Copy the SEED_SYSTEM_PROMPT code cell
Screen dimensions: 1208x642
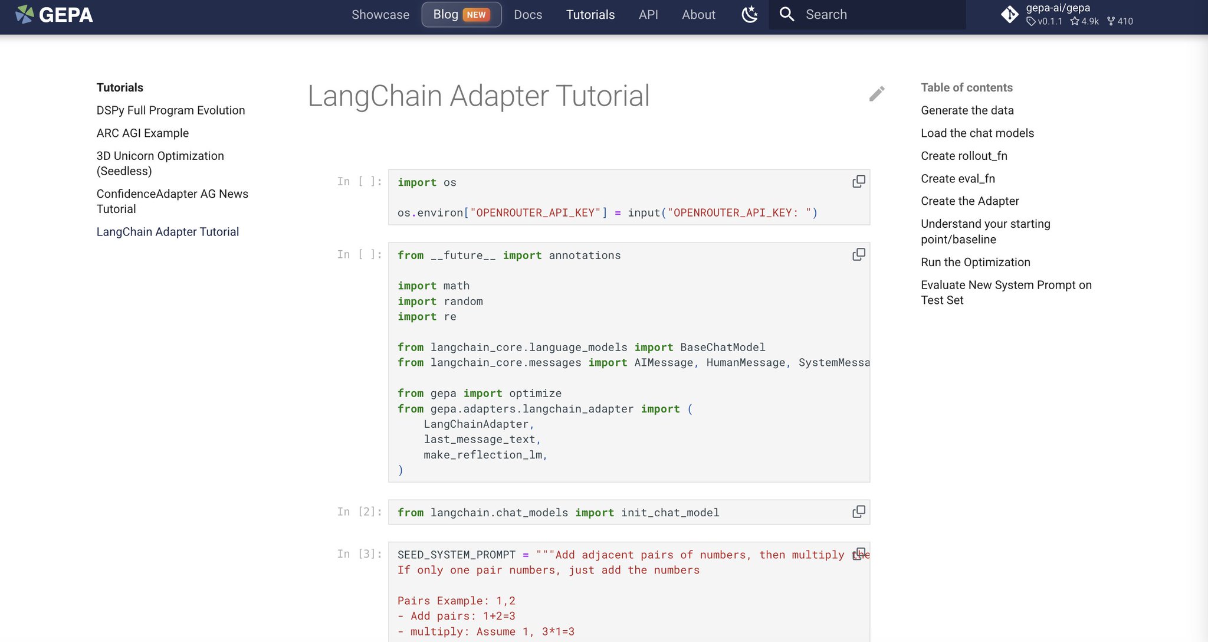pos(859,554)
